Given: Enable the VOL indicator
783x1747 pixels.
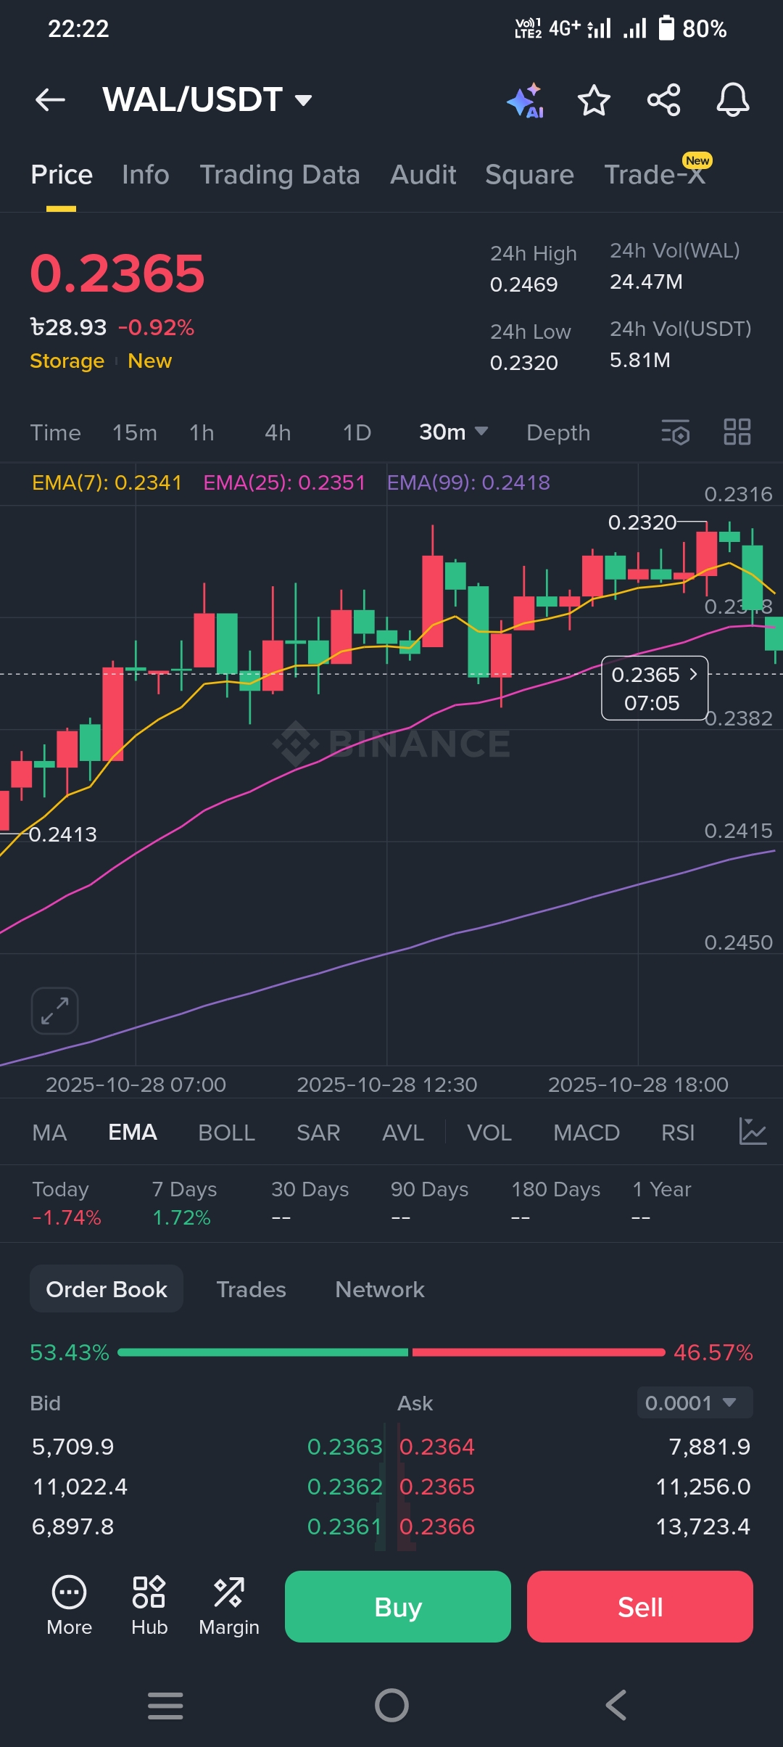Looking at the screenshot, I should click(489, 1132).
